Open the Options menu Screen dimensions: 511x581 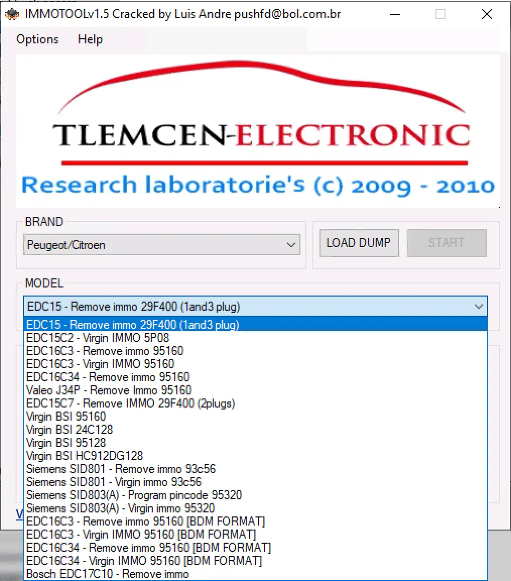click(37, 39)
